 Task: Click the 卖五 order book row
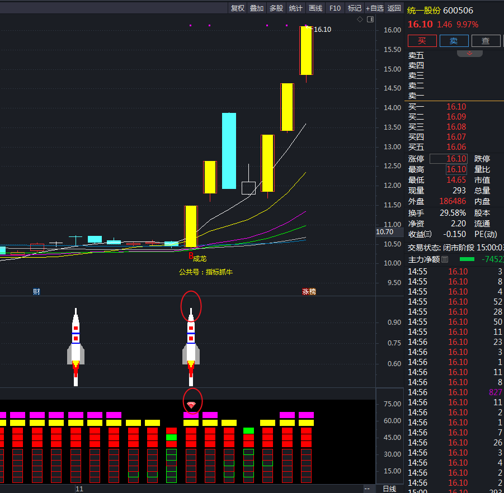pyautogui.click(x=454, y=55)
